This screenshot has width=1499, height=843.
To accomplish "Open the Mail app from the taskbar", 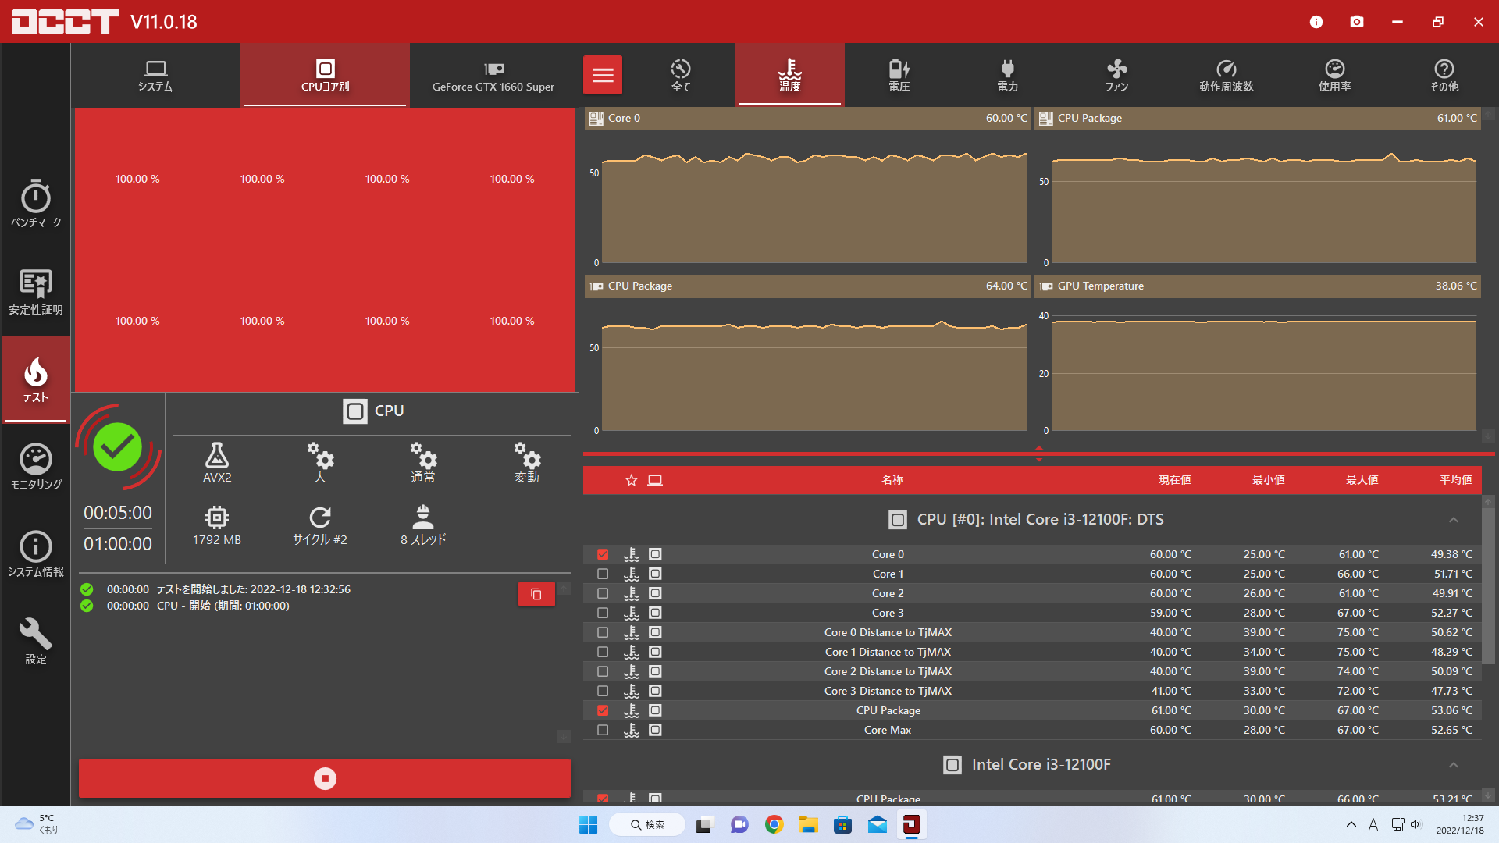I will [877, 824].
